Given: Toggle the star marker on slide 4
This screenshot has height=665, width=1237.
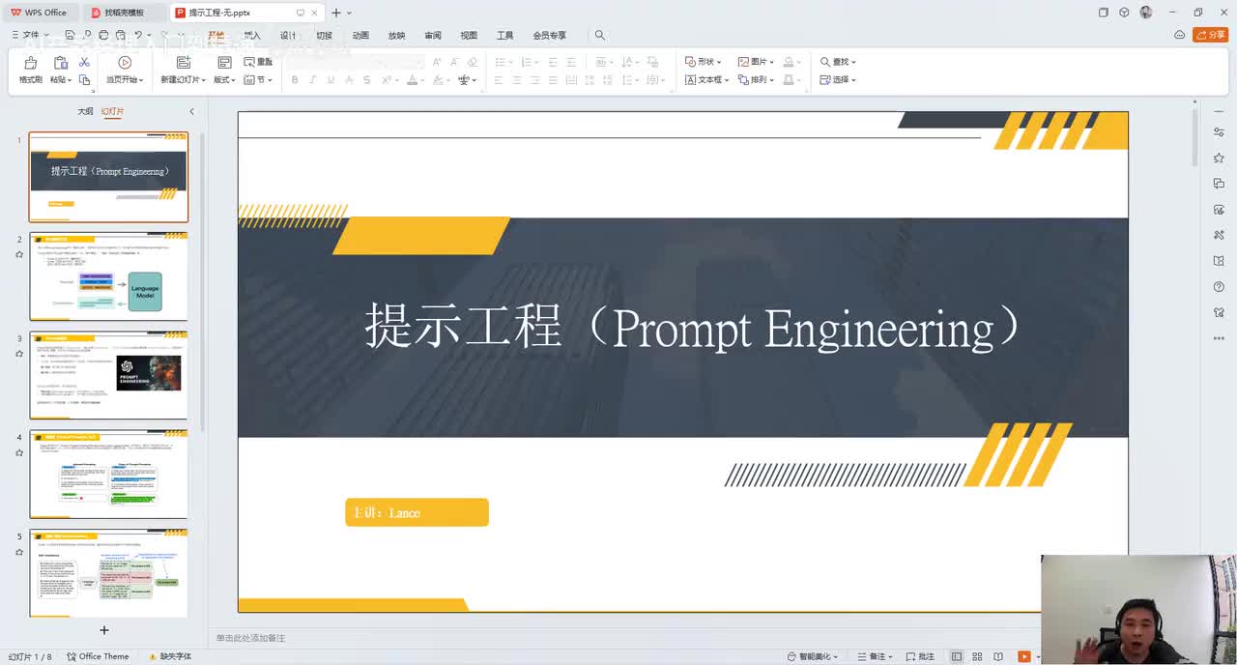Looking at the screenshot, I should coord(18,452).
